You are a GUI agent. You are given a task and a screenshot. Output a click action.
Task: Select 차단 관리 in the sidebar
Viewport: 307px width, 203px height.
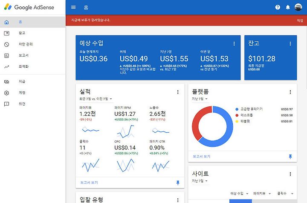coord(33,44)
